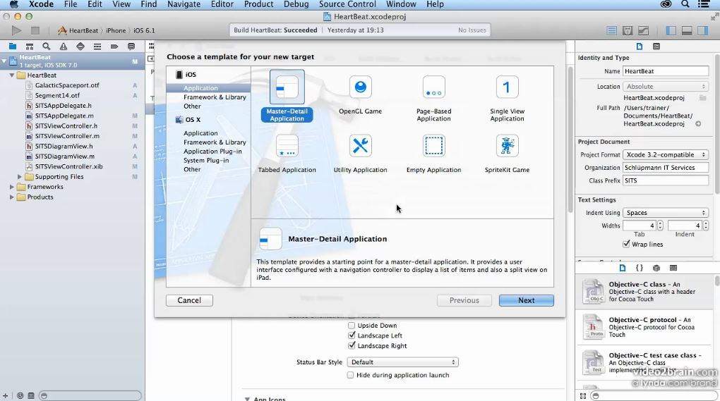Open the Status Bar Style dropdown

pos(402,362)
